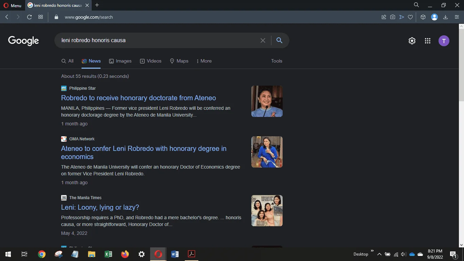Click the Philippine Star source label
This screenshot has height=261, width=464.
point(83,88)
